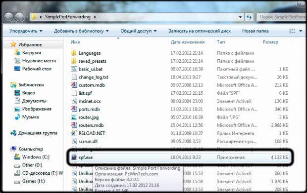The width and height of the screenshot is (307, 193).
Task: Click SimplePortForwarding in the address path
Action: pos(68,17)
